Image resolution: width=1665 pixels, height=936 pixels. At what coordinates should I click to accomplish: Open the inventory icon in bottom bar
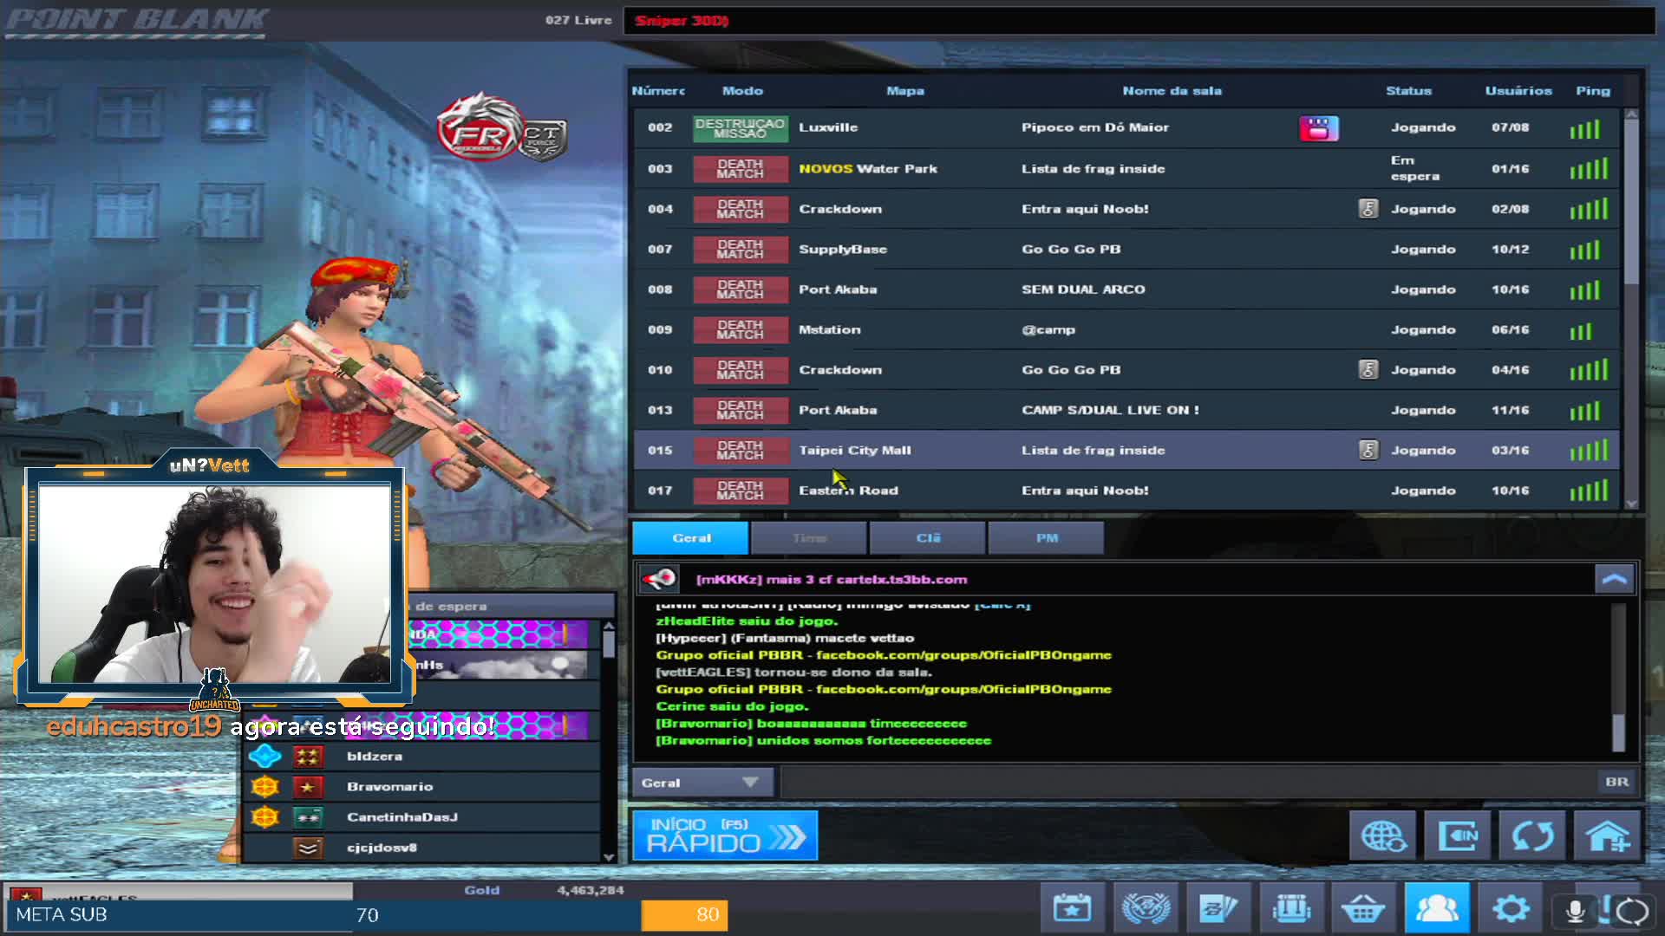[1292, 908]
